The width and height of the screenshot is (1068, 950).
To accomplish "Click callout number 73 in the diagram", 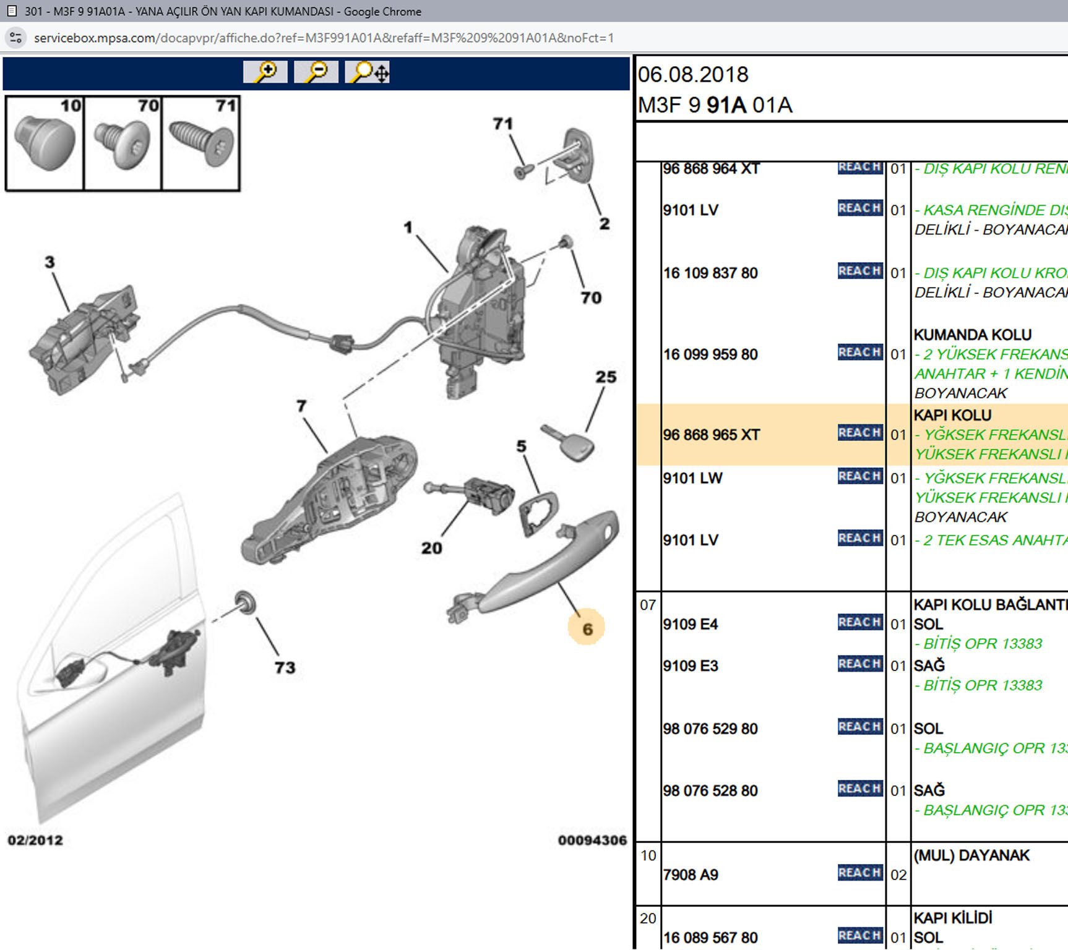I will tap(285, 667).
